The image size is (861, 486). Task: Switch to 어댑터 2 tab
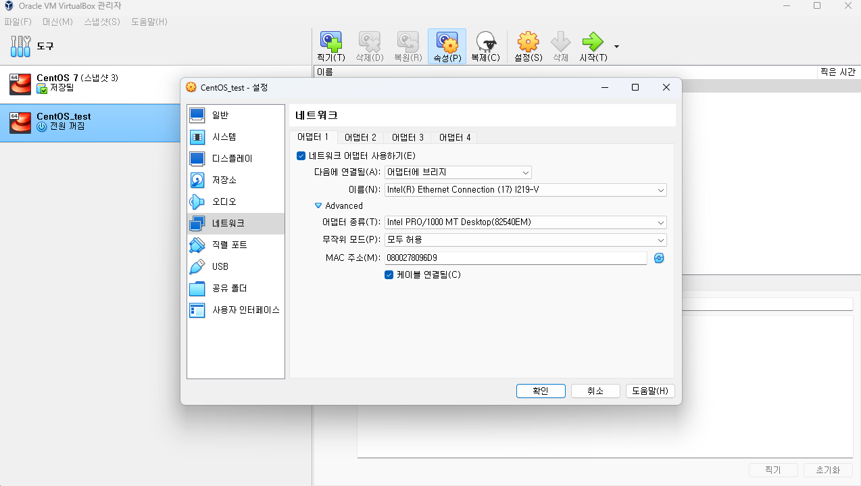click(360, 137)
